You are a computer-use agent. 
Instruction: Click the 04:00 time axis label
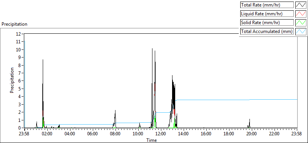[70, 134]
